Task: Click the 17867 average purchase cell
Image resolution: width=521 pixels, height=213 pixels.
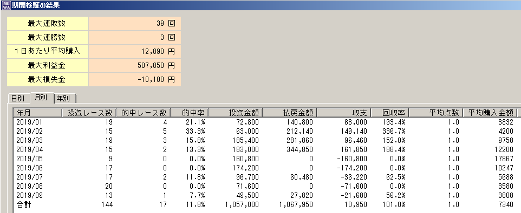Action: click(x=504, y=159)
